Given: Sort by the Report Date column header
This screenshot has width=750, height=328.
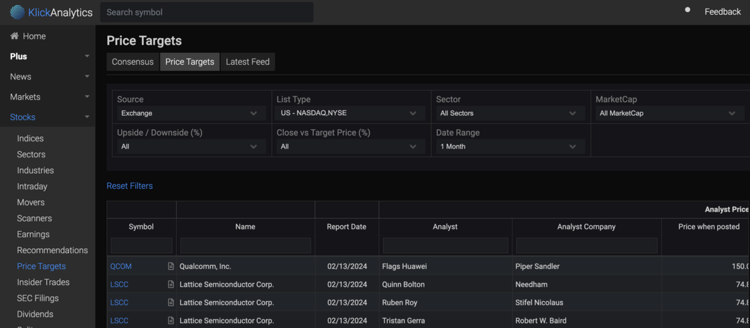Looking at the screenshot, I should point(347,227).
